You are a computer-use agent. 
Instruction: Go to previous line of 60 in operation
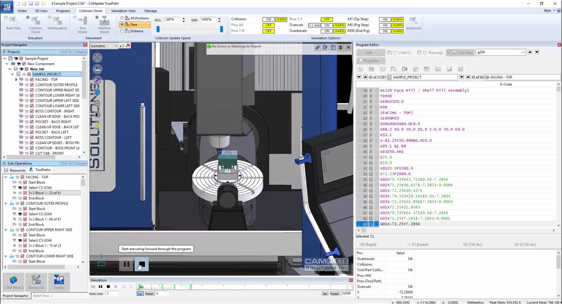pyautogui.click(x=468, y=77)
